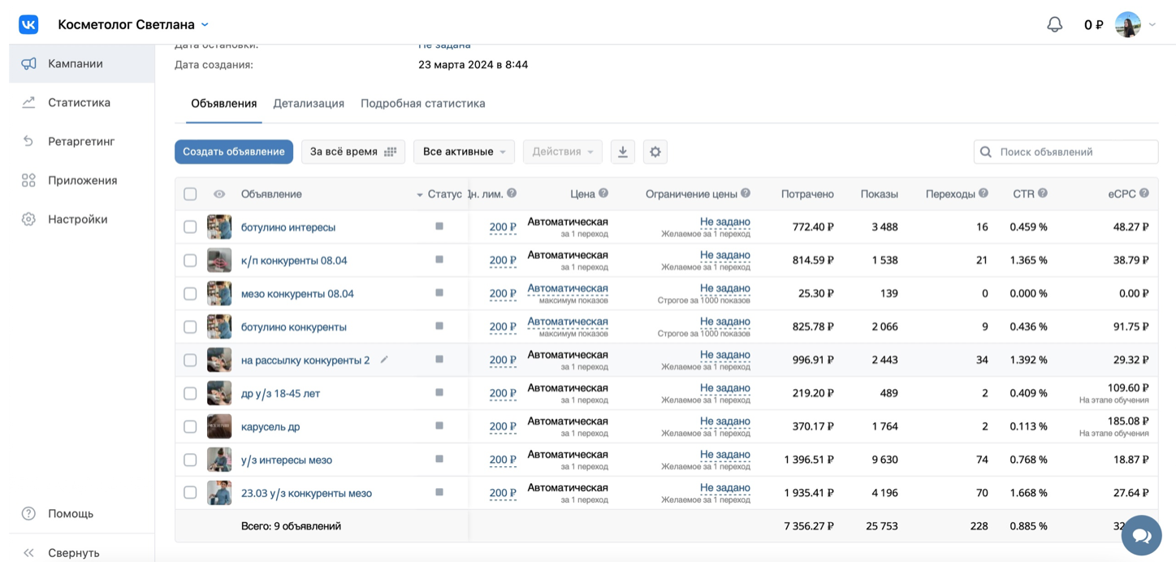Screen dimensions: 1176x566
Task: Click status square of ботулино интересы ad
Action: [439, 227]
